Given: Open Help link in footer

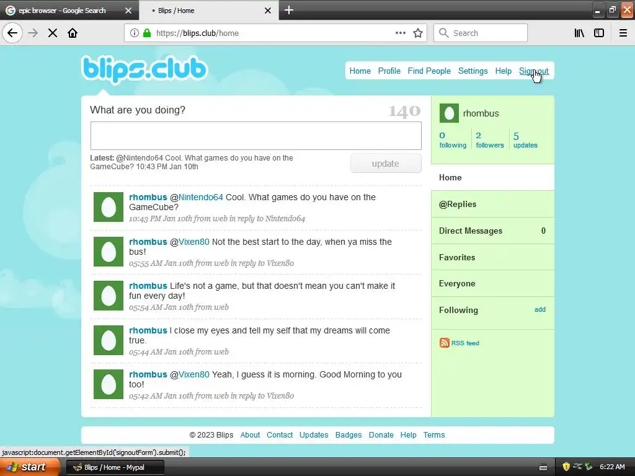Looking at the screenshot, I should [x=408, y=434].
